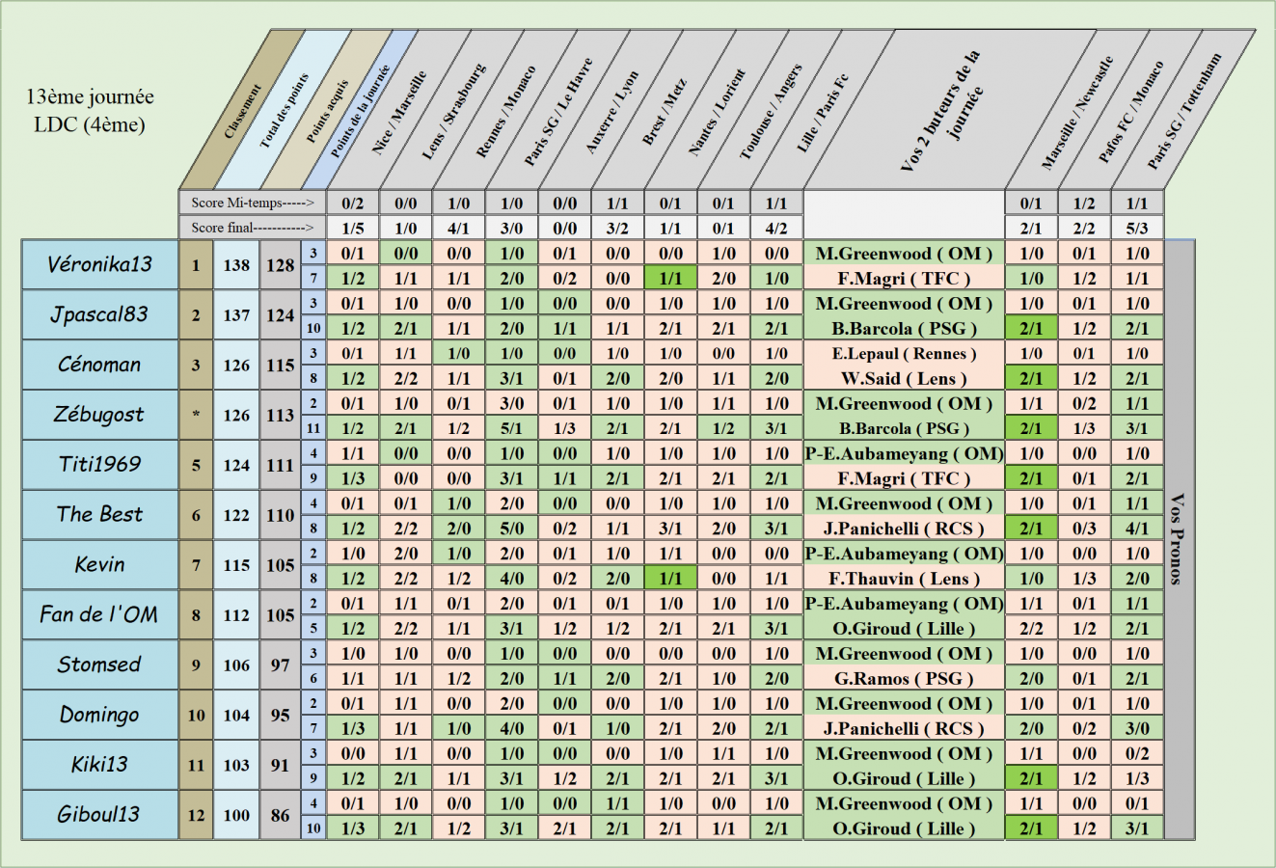Click the Fan de l'OM player cell
This screenshot has height=868, width=1276.
[99, 615]
